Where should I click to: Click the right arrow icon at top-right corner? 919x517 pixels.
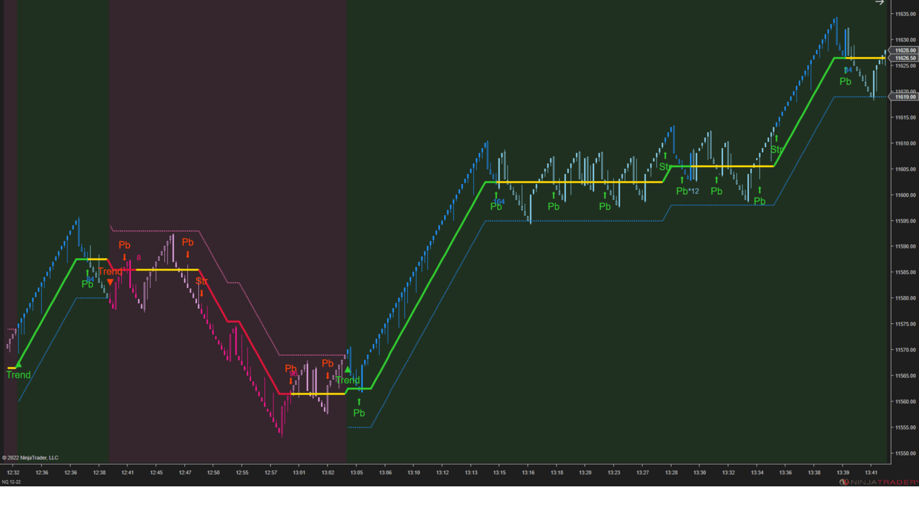click(x=879, y=3)
